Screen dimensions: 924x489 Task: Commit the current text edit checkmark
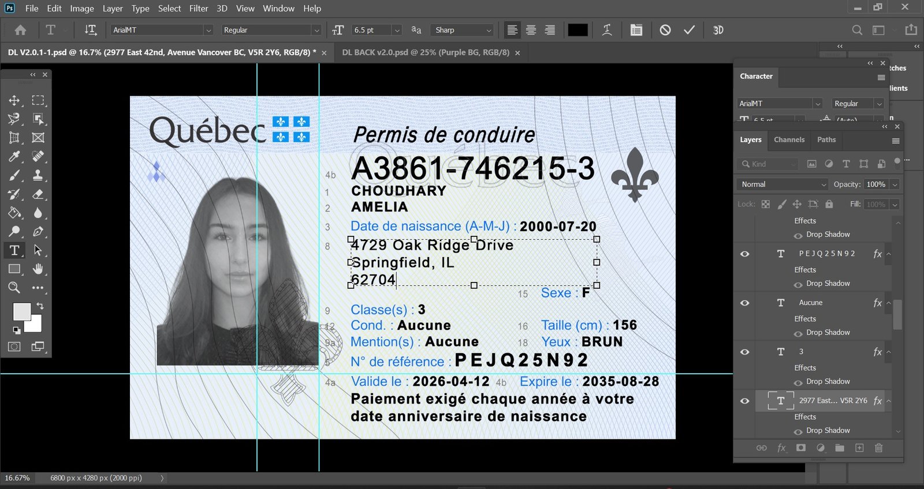690,30
